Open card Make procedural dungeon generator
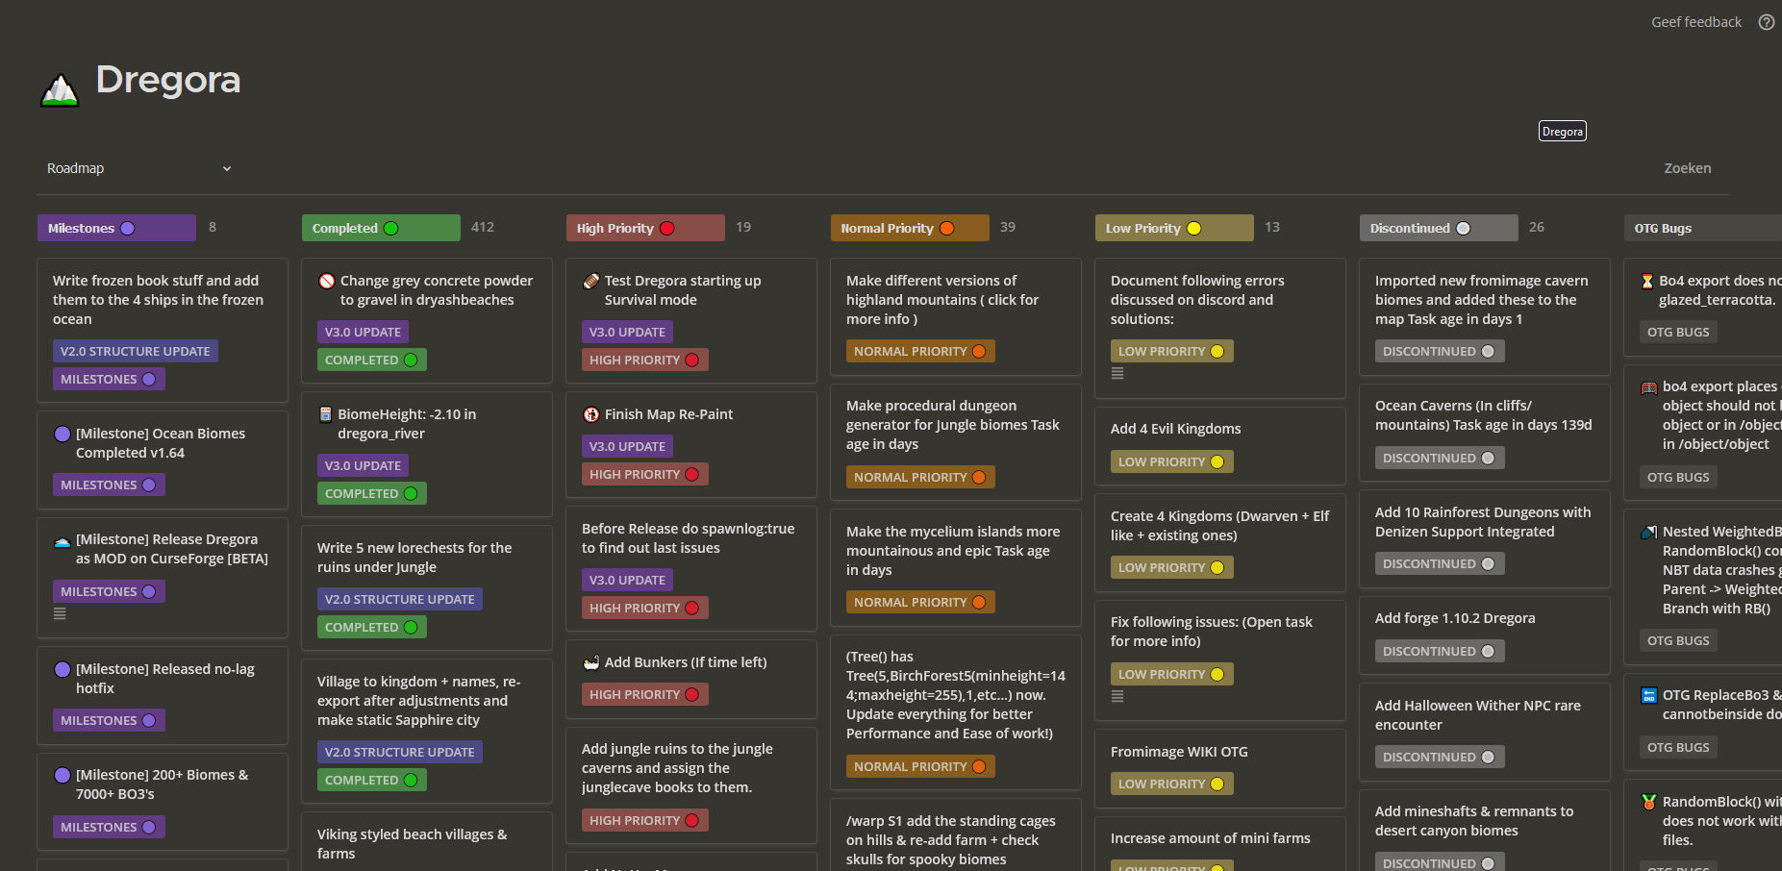The image size is (1782, 871). (956, 442)
